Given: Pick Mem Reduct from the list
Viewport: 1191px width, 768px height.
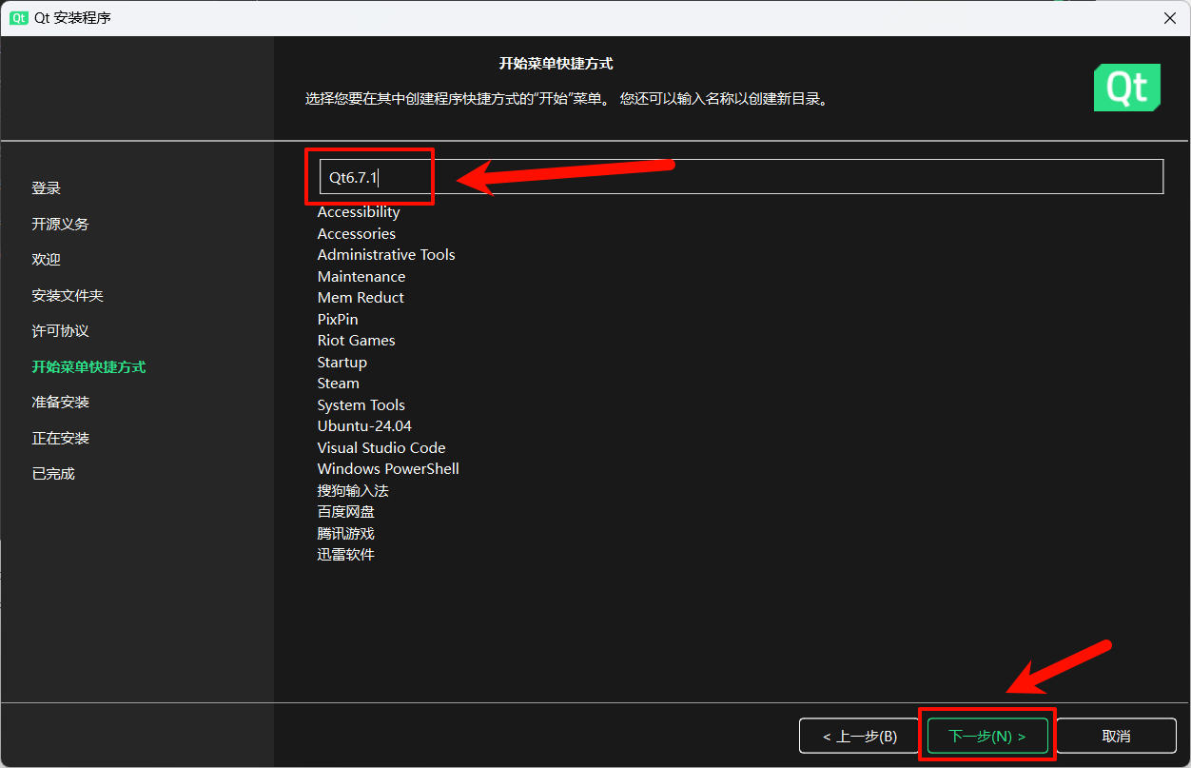Looking at the screenshot, I should click(x=361, y=298).
